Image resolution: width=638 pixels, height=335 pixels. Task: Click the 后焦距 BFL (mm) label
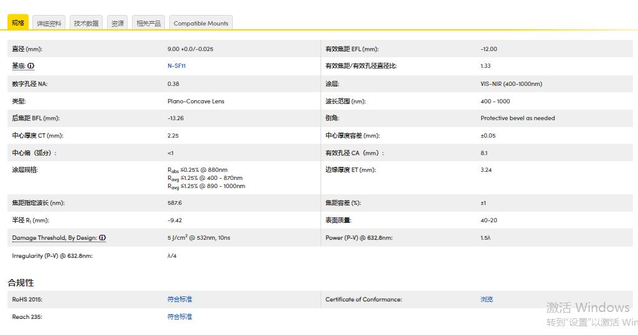coord(36,118)
